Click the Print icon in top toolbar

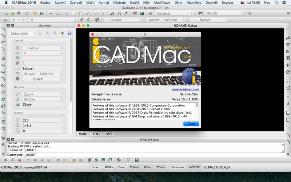pos(51,13)
